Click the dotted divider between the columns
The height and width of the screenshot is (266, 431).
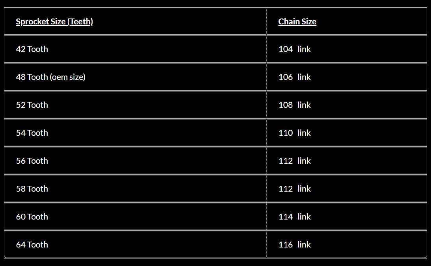click(x=266, y=119)
